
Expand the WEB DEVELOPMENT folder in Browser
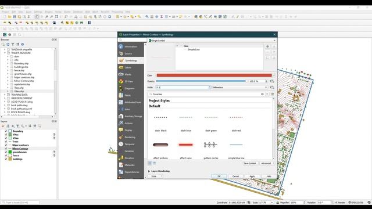5,98
